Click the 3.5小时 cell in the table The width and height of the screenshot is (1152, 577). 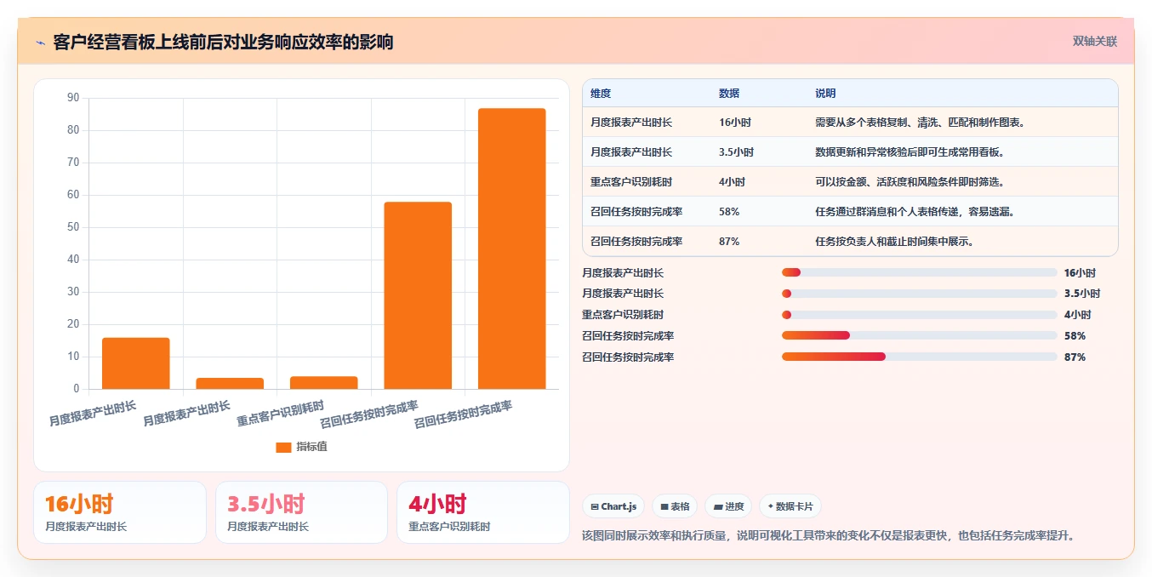tap(736, 152)
